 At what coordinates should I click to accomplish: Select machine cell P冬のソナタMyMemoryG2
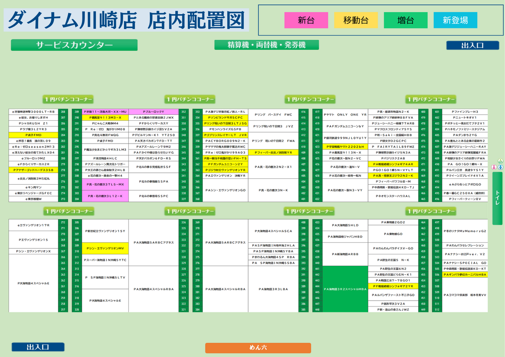click(x=465, y=231)
